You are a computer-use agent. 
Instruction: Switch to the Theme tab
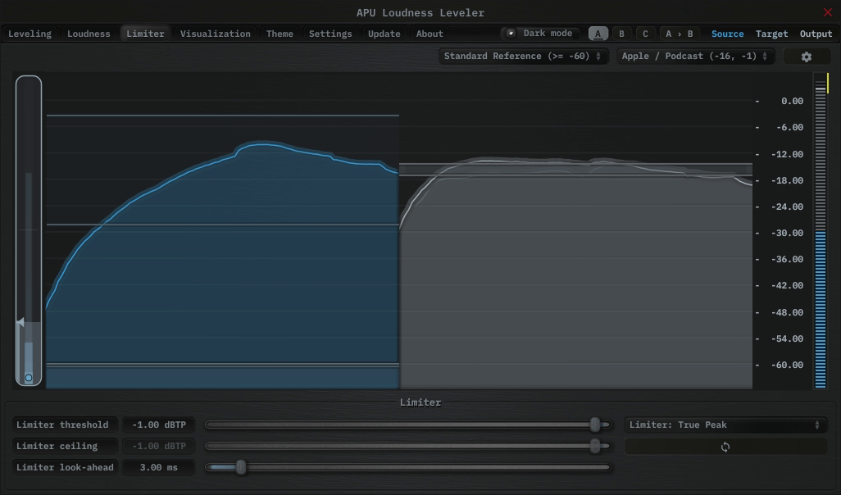click(x=280, y=34)
